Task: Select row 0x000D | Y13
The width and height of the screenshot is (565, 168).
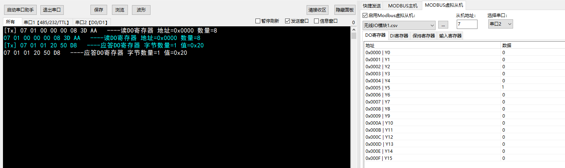Action: (464, 144)
